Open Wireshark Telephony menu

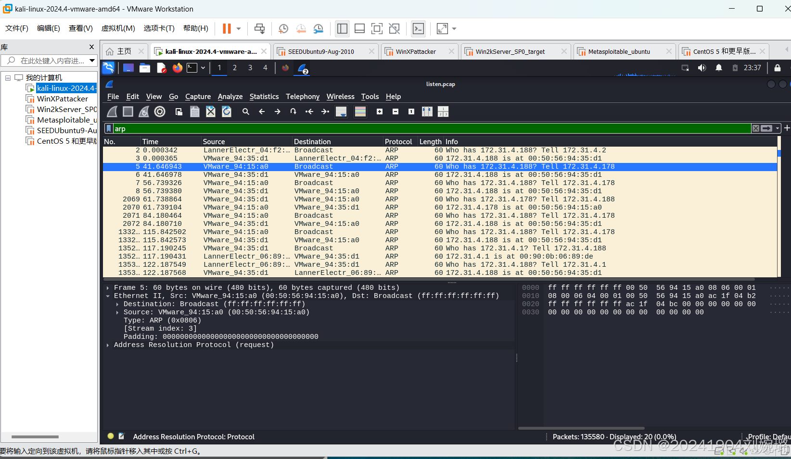point(303,97)
